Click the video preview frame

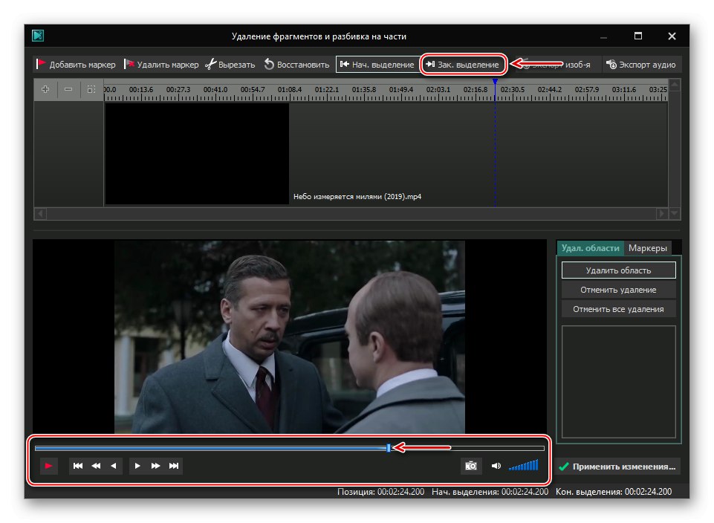click(290, 337)
